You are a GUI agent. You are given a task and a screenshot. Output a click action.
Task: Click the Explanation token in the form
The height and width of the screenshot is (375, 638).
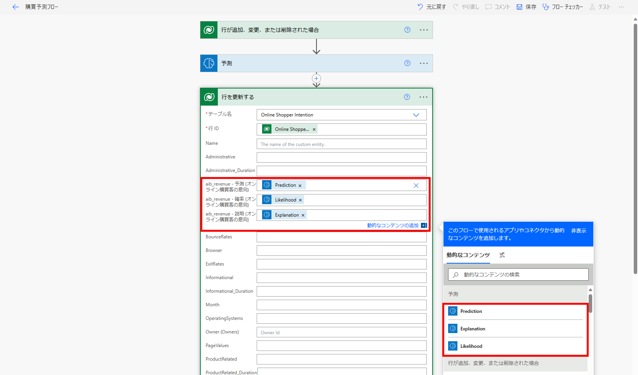click(x=284, y=215)
